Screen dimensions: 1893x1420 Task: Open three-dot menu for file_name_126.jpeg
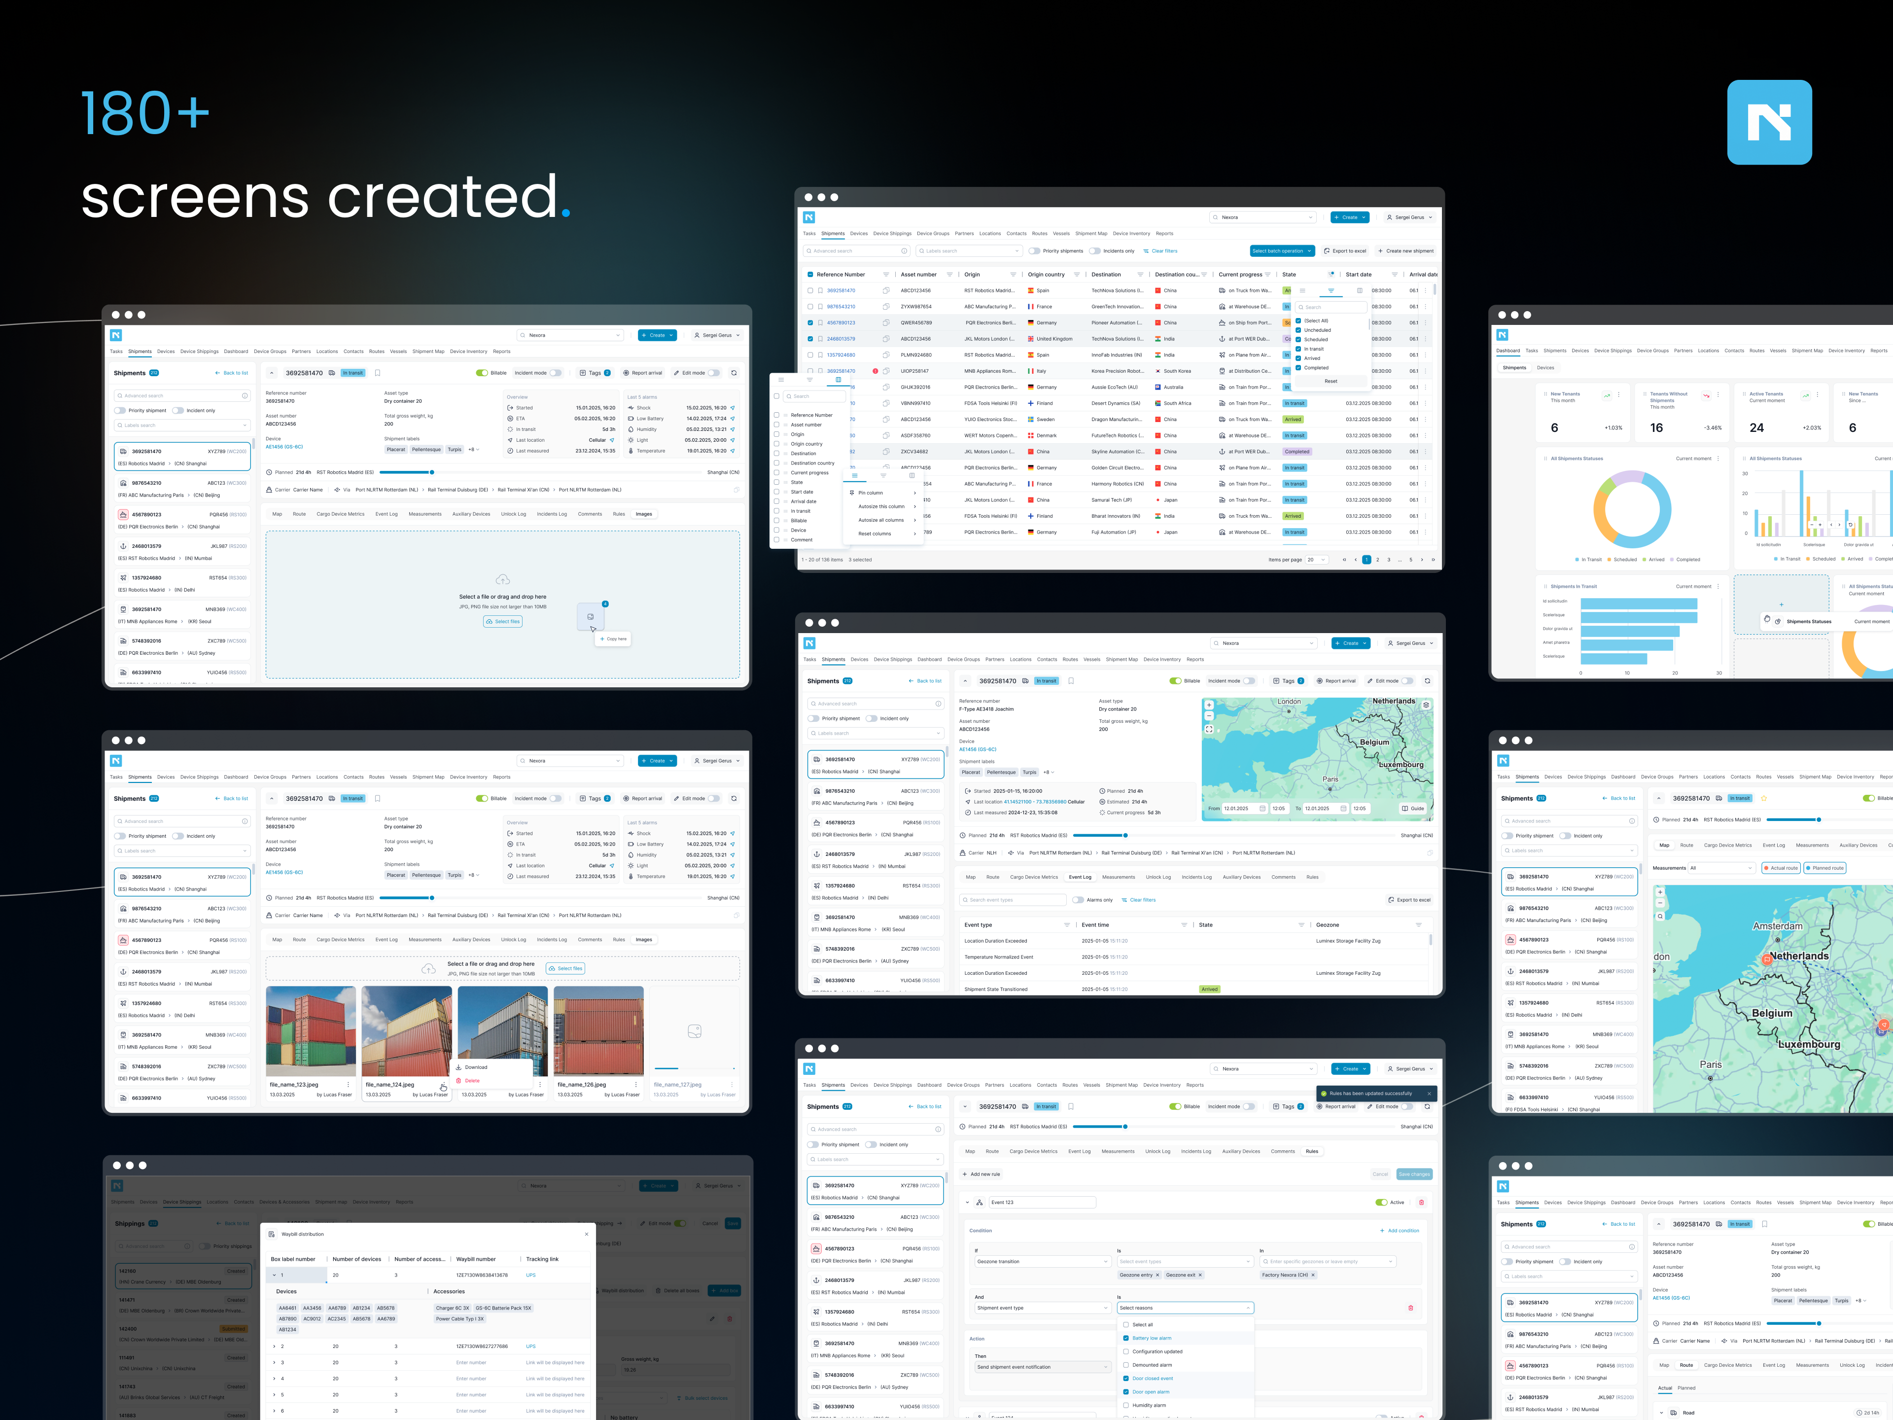pyautogui.click(x=635, y=1084)
